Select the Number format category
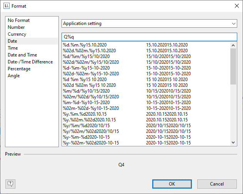This screenshot has width=243, height=194. point(16,27)
